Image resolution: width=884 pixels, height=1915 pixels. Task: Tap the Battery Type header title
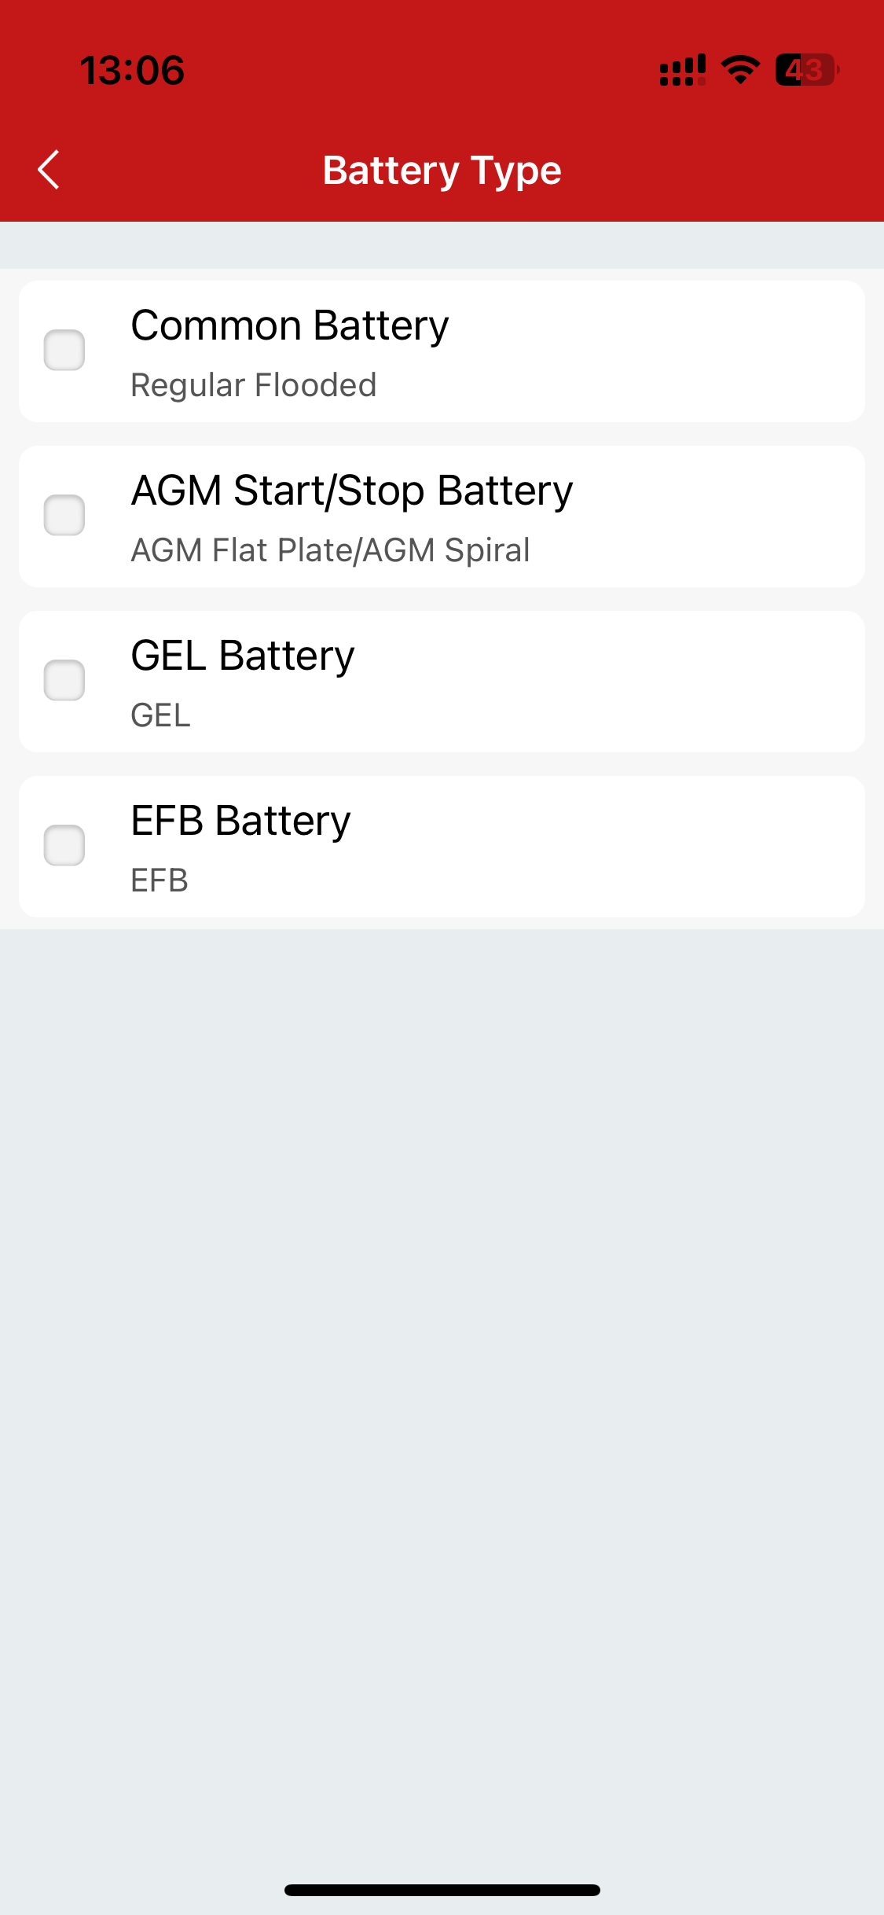point(442,171)
